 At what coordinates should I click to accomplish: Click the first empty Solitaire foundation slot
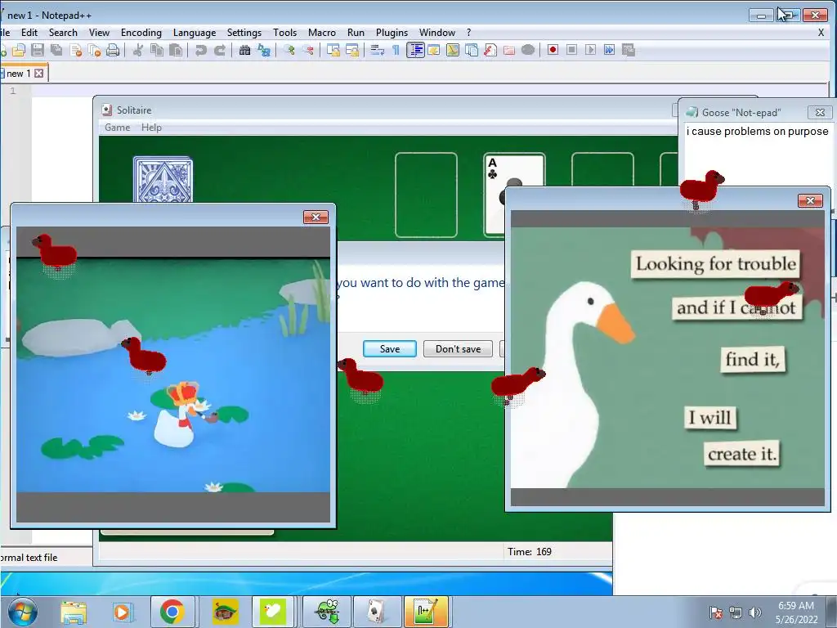426,195
